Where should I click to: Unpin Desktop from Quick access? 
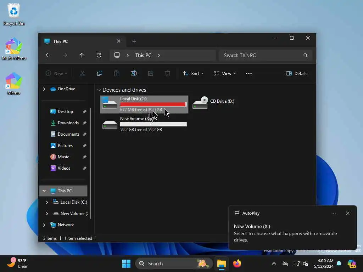coord(84,112)
